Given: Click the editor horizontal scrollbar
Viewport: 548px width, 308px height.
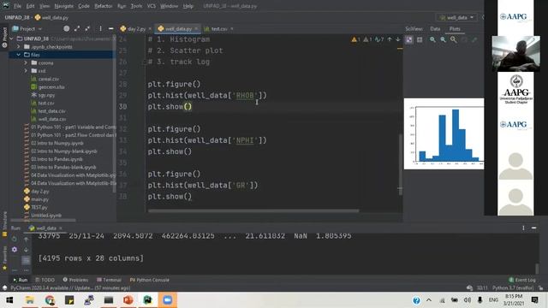Looking at the screenshot, I should click(253, 210).
